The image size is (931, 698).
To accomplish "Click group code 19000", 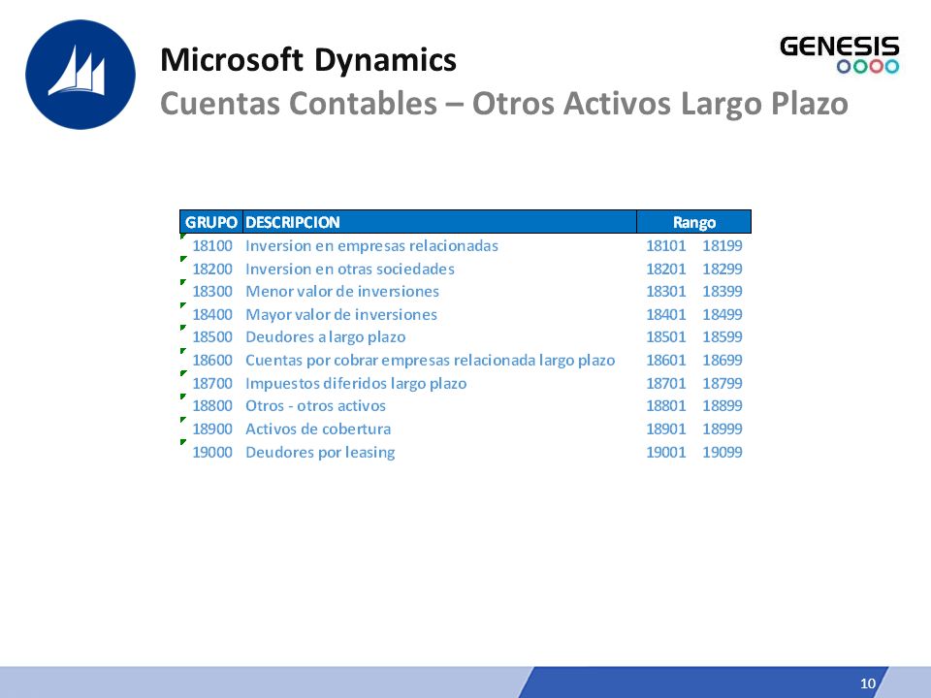I will (212, 453).
